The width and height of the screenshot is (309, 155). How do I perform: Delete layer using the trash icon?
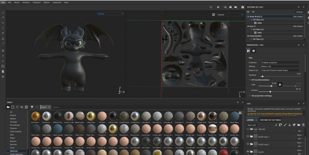[x=303, y=125]
